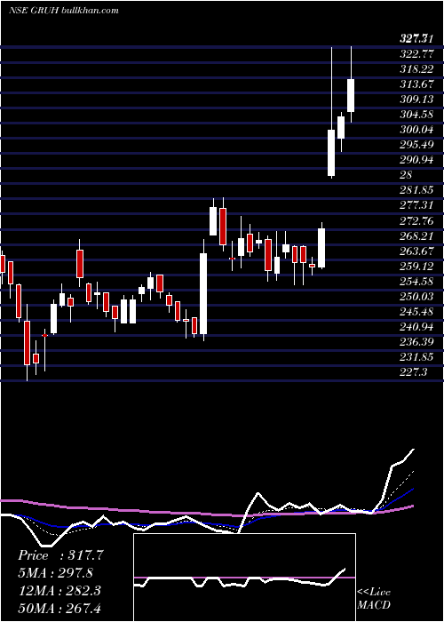Click the 322.77 price axis label

click(x=416, y=54)
